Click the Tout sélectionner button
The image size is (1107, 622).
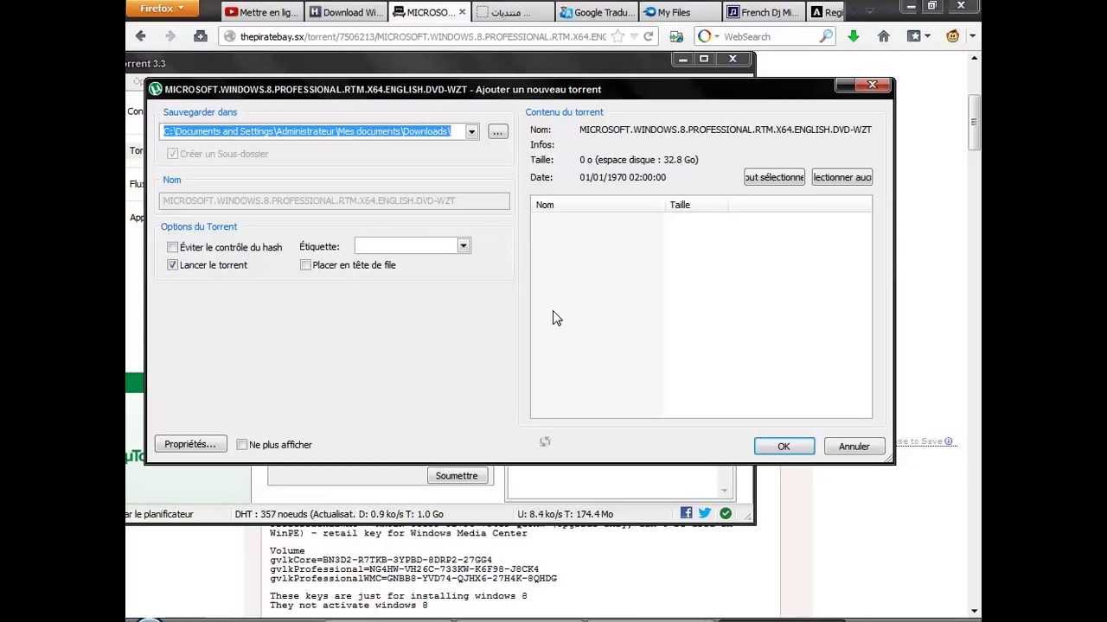click(x=774, y=177)
